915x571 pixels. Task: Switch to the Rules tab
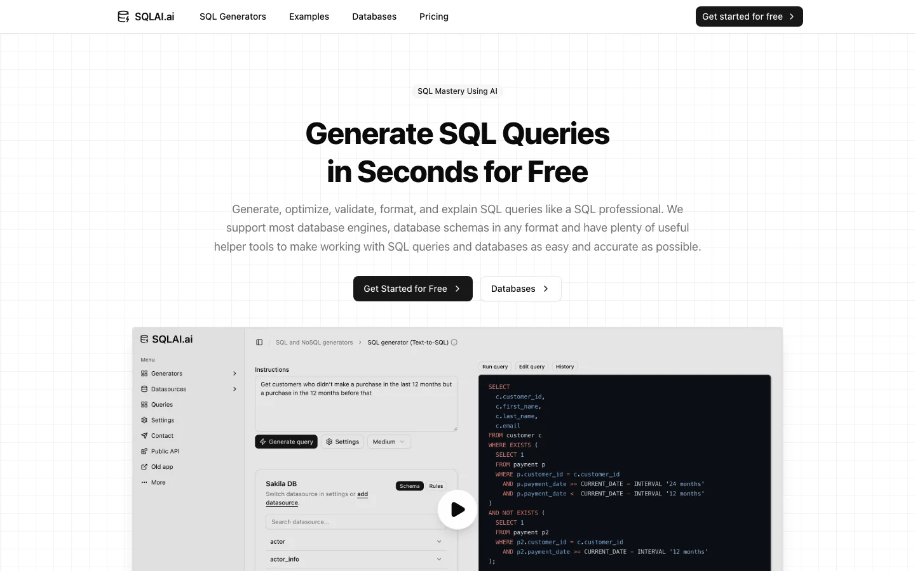(436, 486)
